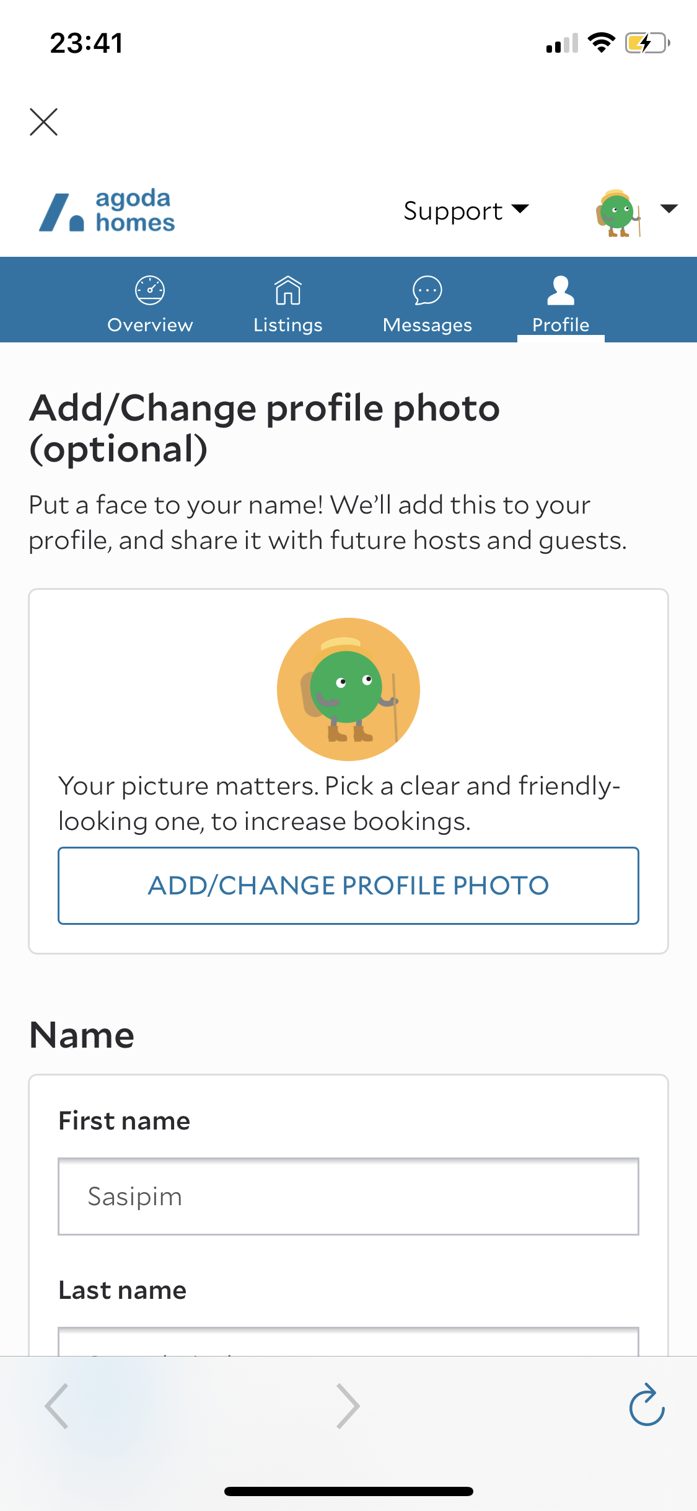This screenshot has width=697, height=1511.
Task: Click the First name input field
Action: [x=348, y=1197]
